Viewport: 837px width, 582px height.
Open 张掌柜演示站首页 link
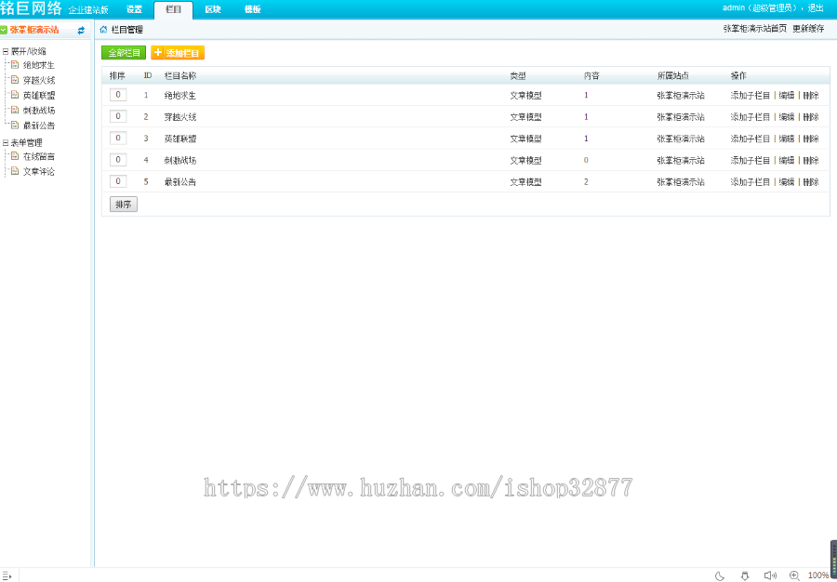pyautogui.click(x=755, y=29)
